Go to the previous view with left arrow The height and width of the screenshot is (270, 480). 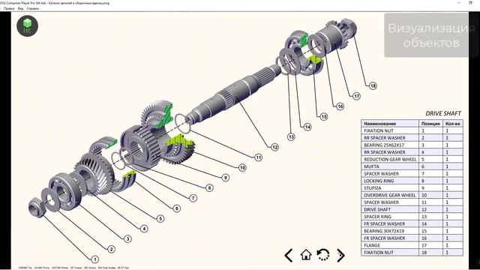pyautogui.click(x=288, y=255)
